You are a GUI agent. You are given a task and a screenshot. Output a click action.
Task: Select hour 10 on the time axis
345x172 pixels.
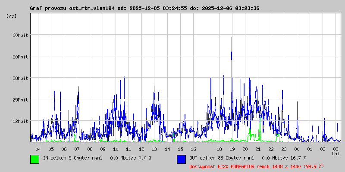point(116,149)
